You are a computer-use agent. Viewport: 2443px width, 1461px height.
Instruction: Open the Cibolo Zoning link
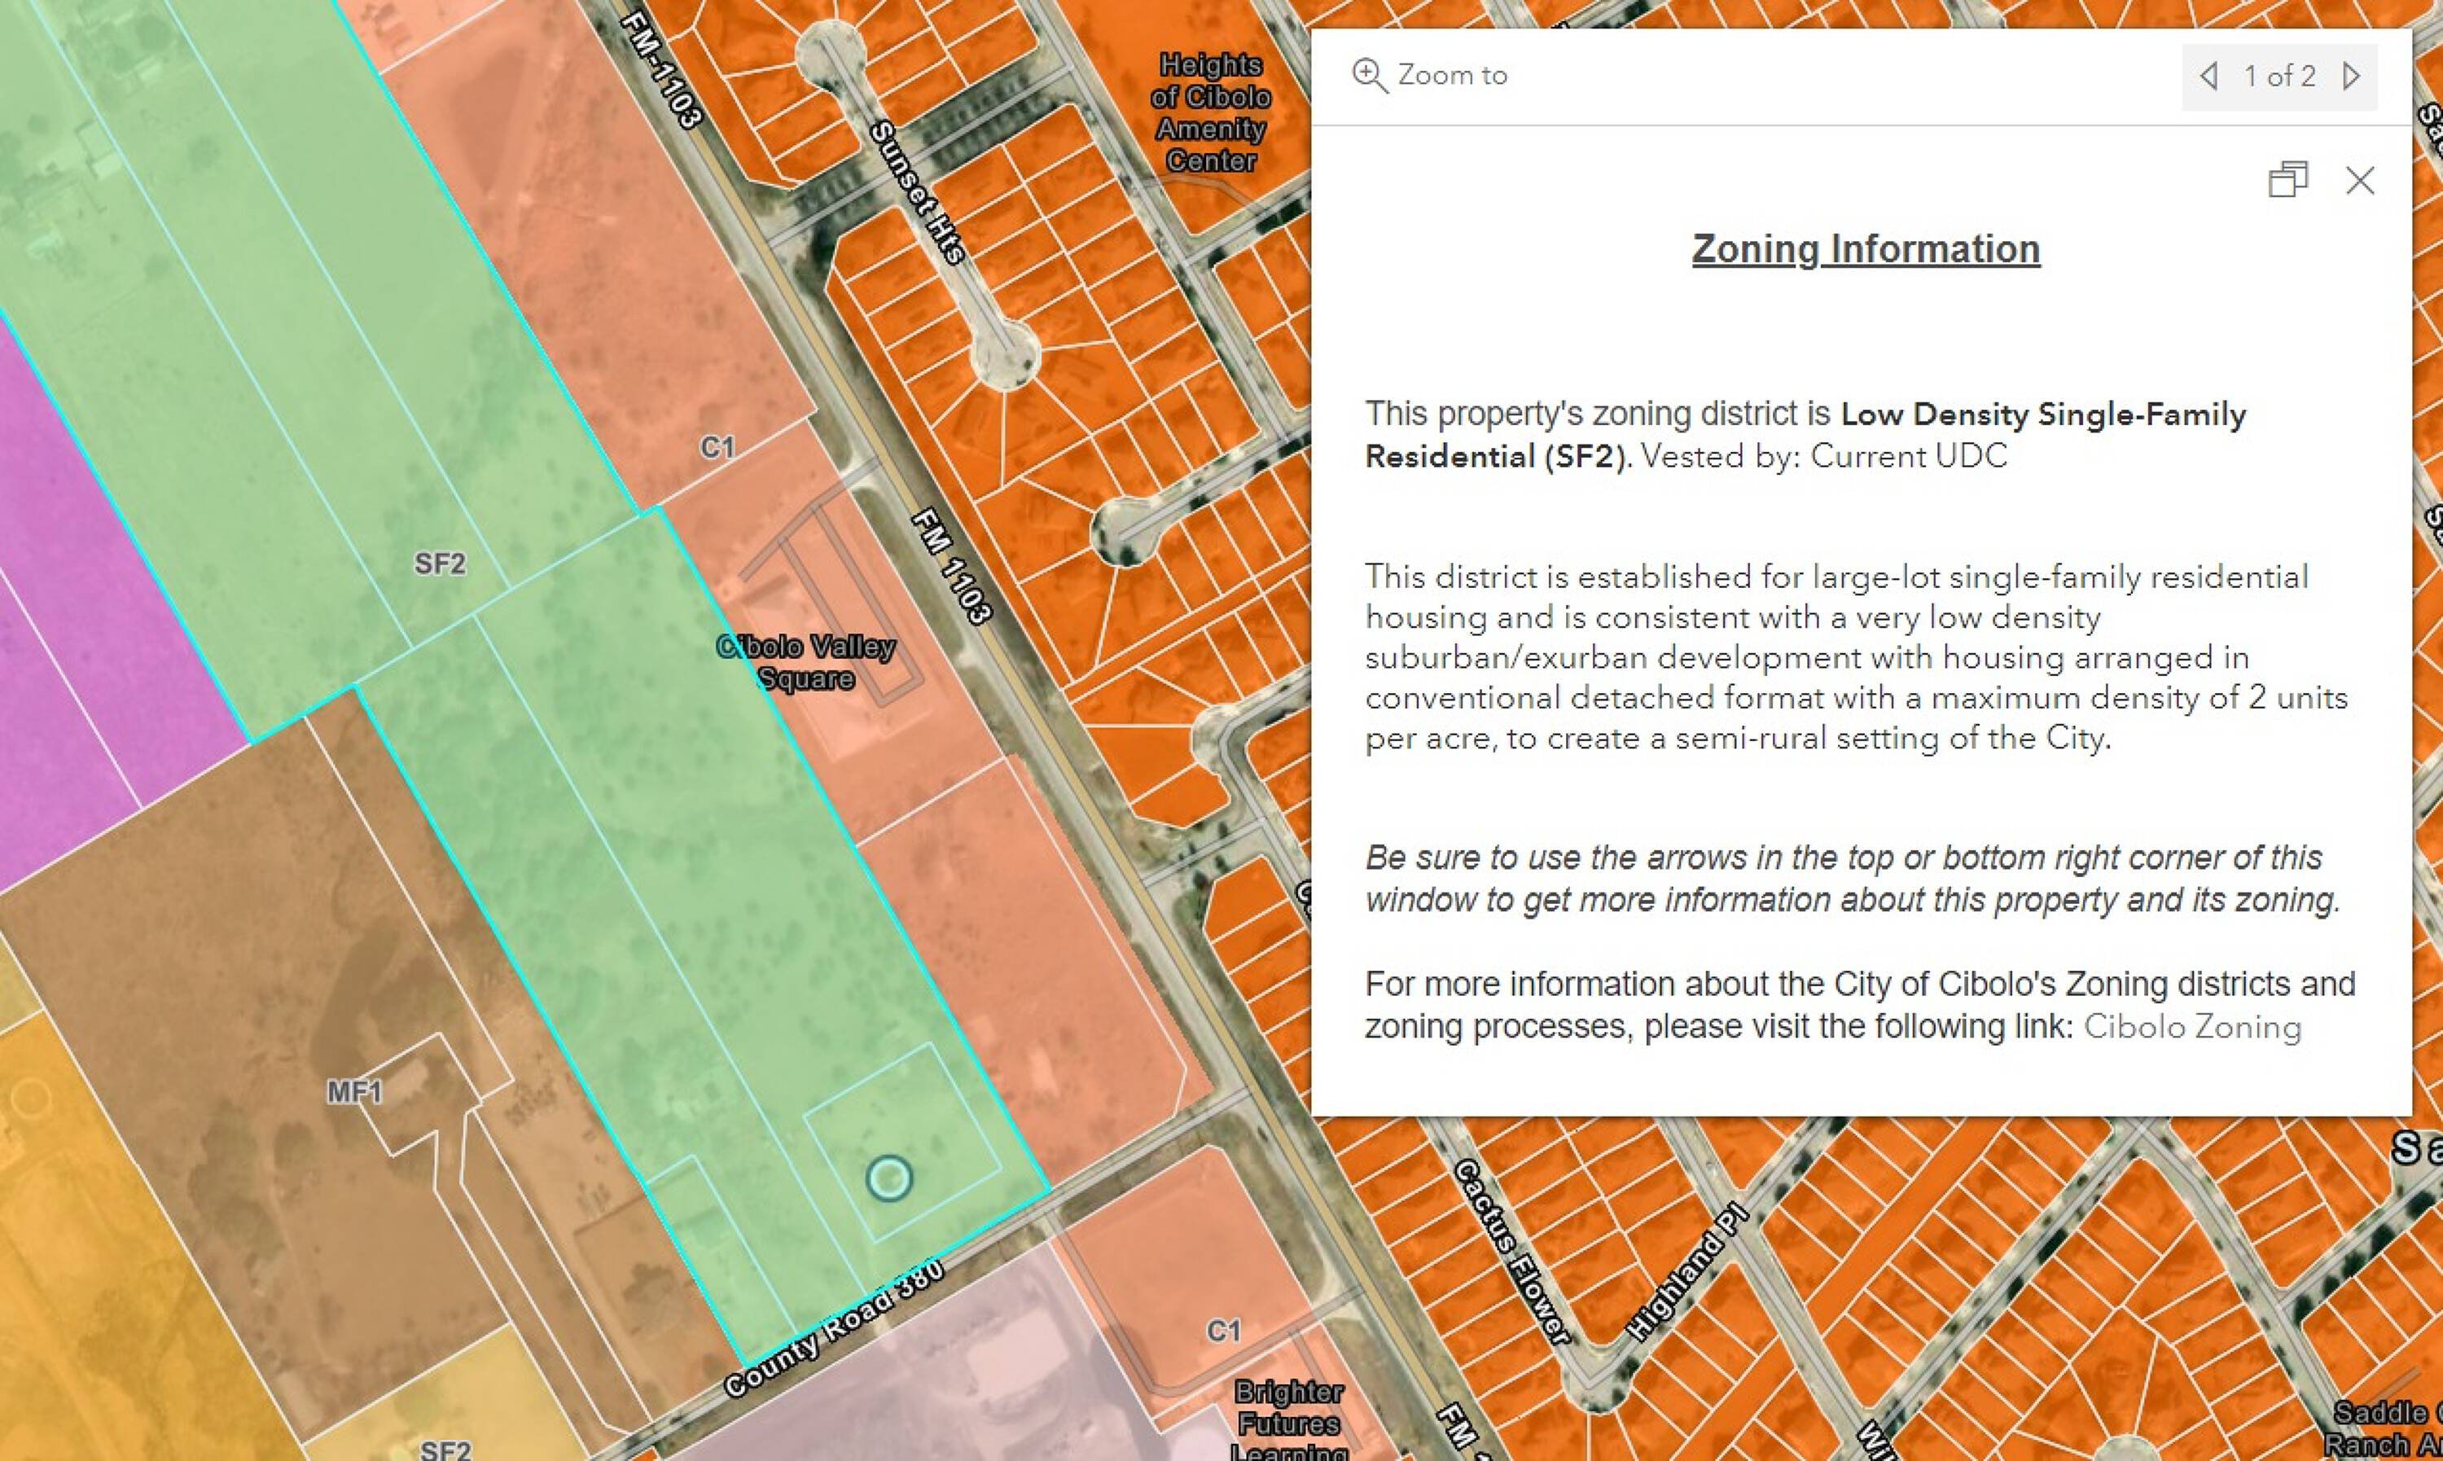point(2192,1027)
